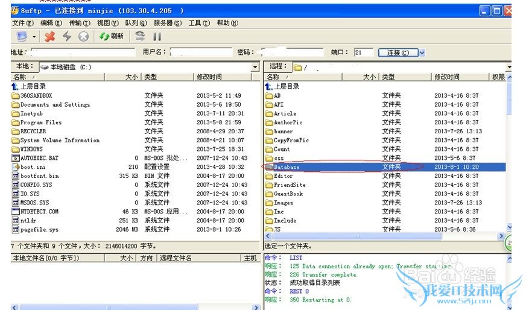This screenshot has height=310, width=526.
Task: Select the RECYCLER folder icon
Action: point(16,131)
